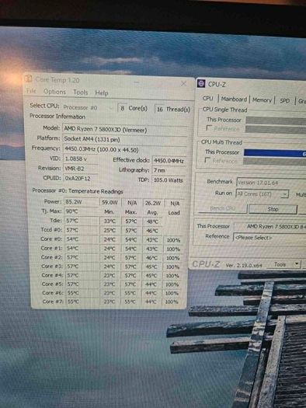The height and width of the screenshot is (408, 306).
Task: Open the Reference Please Select dropdown
Action: click(269, 237)
